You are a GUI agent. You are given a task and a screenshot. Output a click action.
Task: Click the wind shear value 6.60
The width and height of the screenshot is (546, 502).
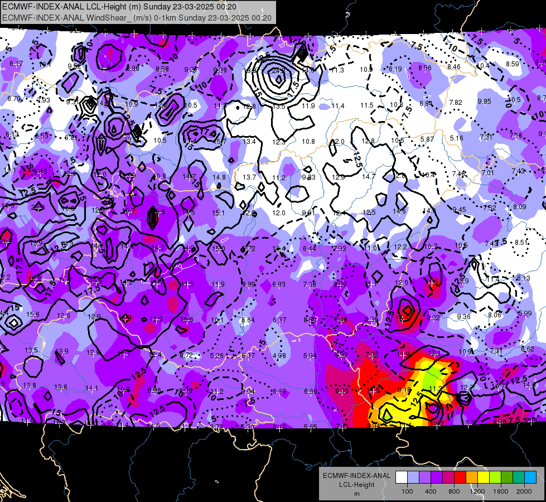pos(311,392)
